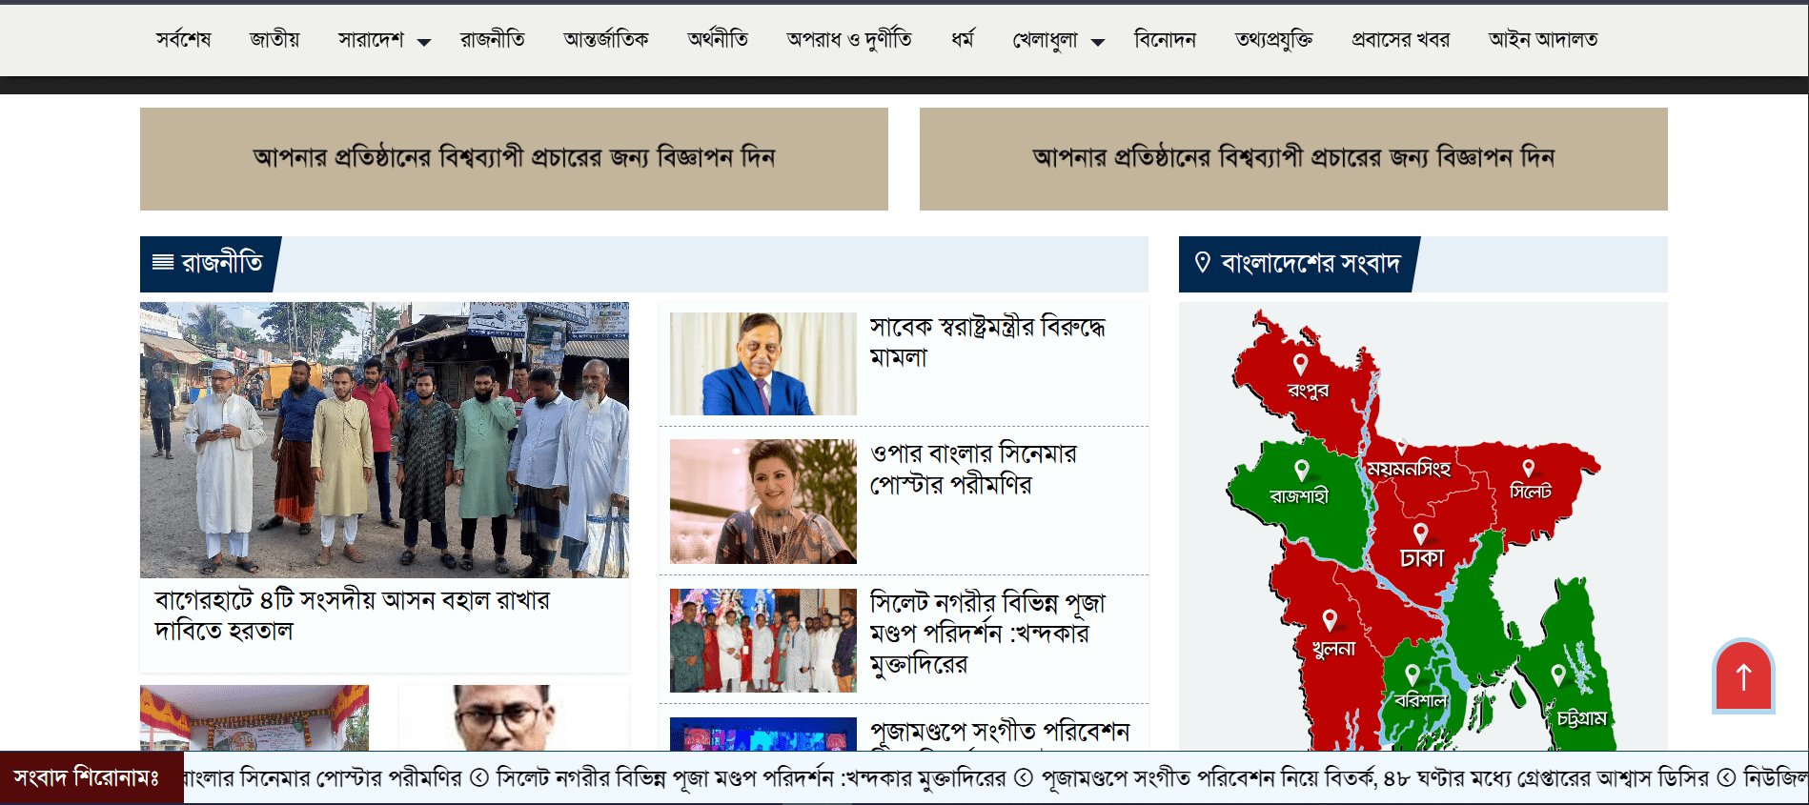Image resolution: width=1809 pixels, height=805 pixels.
Task: Click the রাজশাহী location pin on map
Action: click(1301, 470)
